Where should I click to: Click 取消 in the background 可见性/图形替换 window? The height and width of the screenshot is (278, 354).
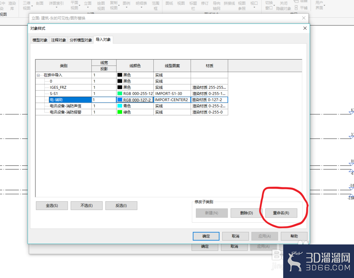point(234,247)
